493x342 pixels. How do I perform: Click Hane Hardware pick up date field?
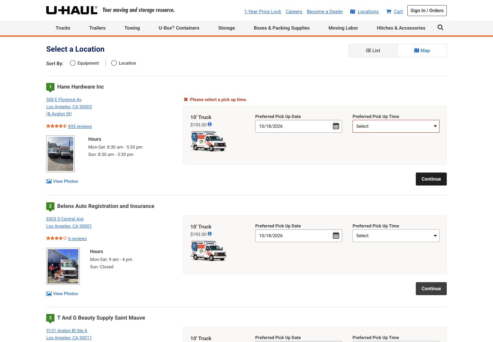point(299,126)
